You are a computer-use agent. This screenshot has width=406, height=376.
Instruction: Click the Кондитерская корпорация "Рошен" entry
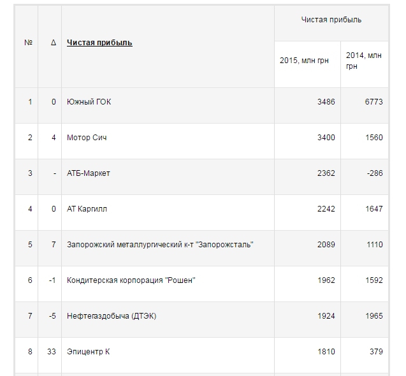coord(131,280)
